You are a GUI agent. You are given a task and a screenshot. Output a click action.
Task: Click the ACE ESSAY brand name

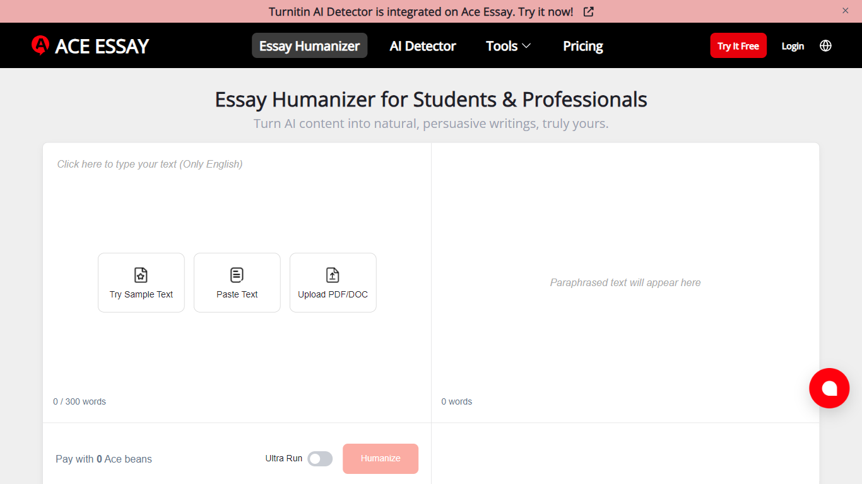[102, 46]
